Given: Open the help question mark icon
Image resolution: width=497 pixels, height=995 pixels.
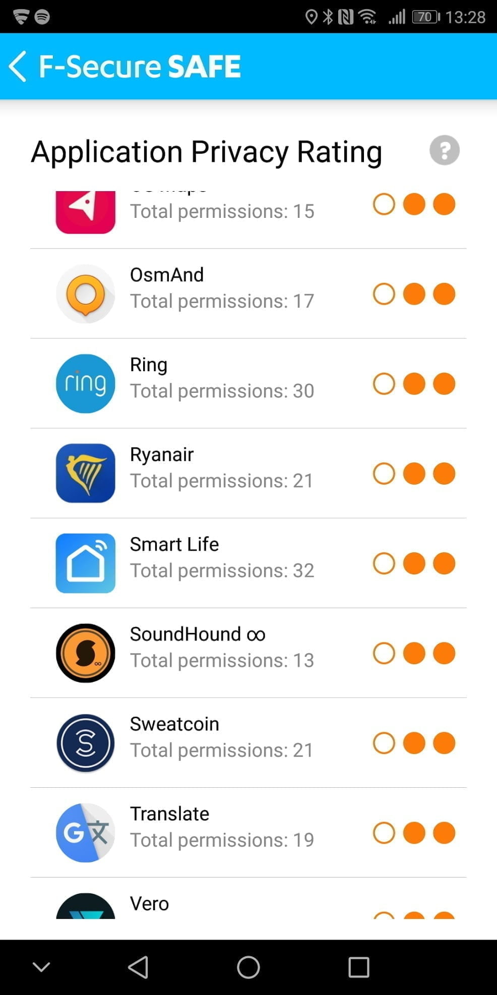Looking at the screenshot, I should 444,150.
